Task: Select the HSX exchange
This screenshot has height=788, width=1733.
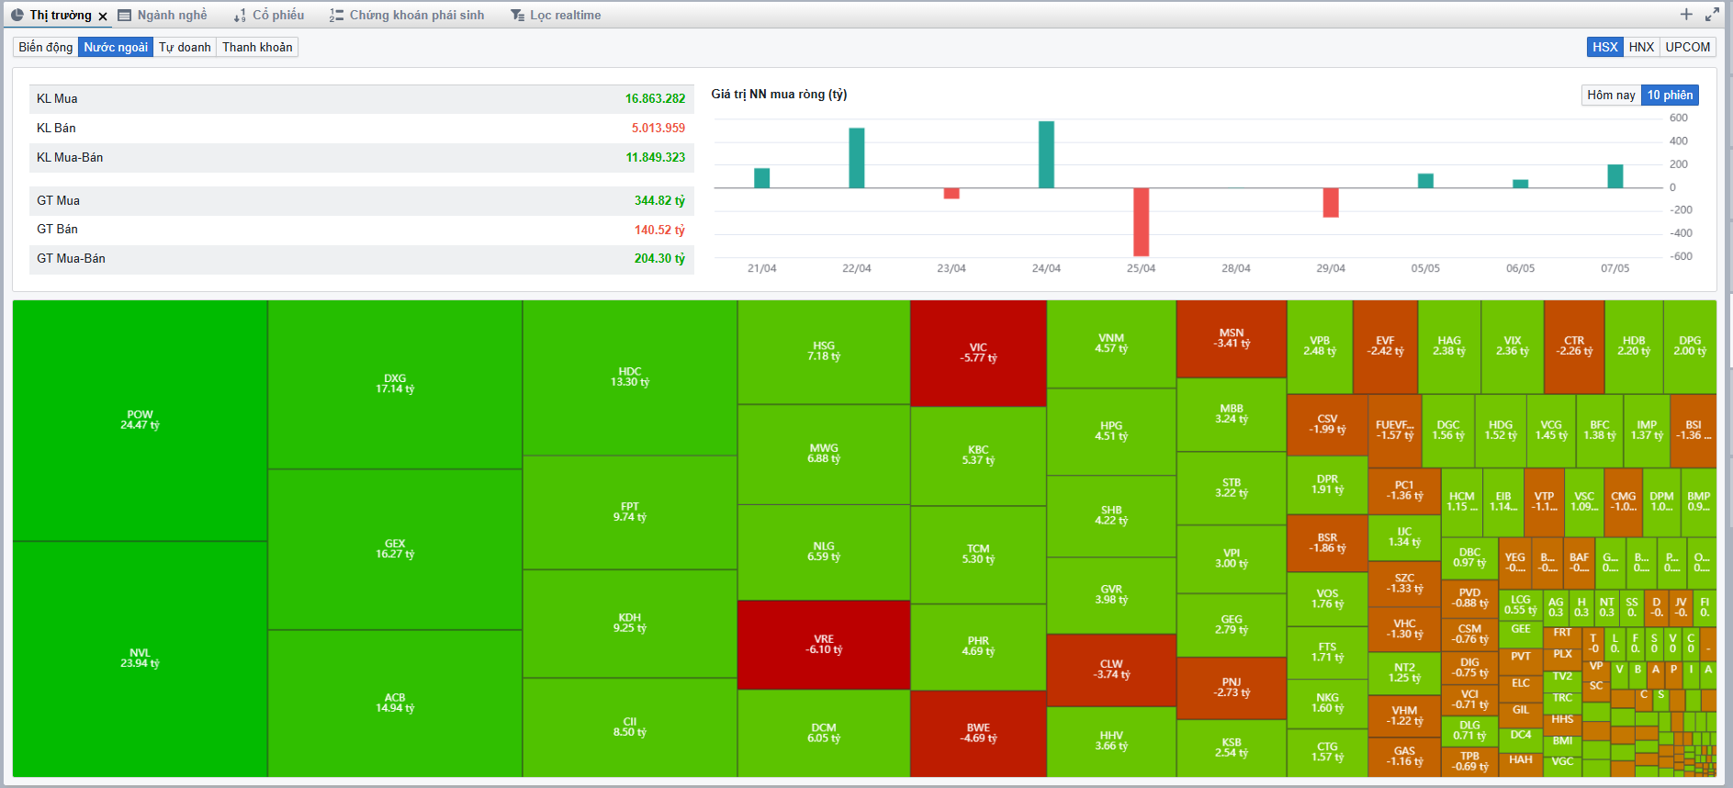Action: [1605, 47]
